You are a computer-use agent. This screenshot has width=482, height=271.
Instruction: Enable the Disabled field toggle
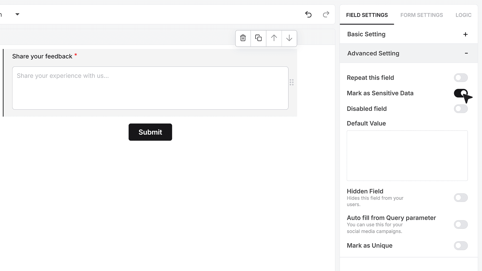(461, 109)
